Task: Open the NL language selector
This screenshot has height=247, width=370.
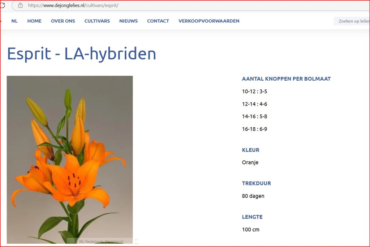Action: tap(14, 21)
